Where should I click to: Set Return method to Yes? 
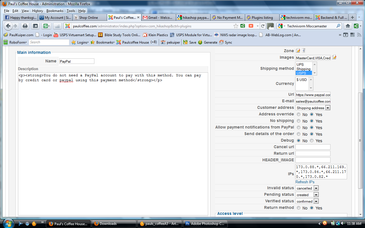point(312,208)
